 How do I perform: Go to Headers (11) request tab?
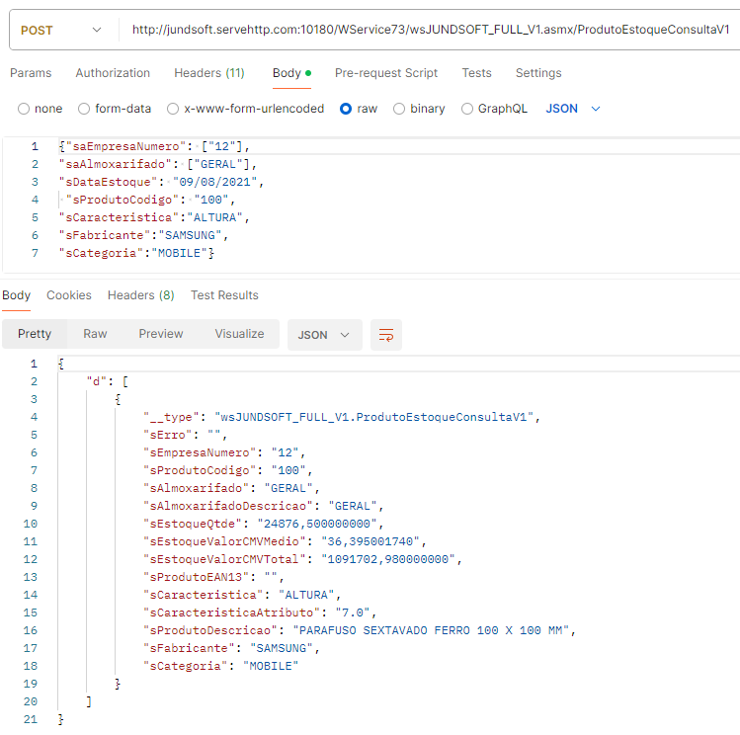click(209, 73)
